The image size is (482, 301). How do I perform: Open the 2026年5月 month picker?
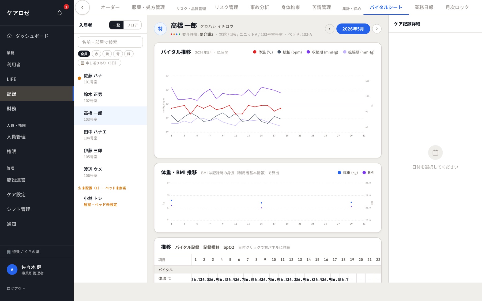pos(353,29)
